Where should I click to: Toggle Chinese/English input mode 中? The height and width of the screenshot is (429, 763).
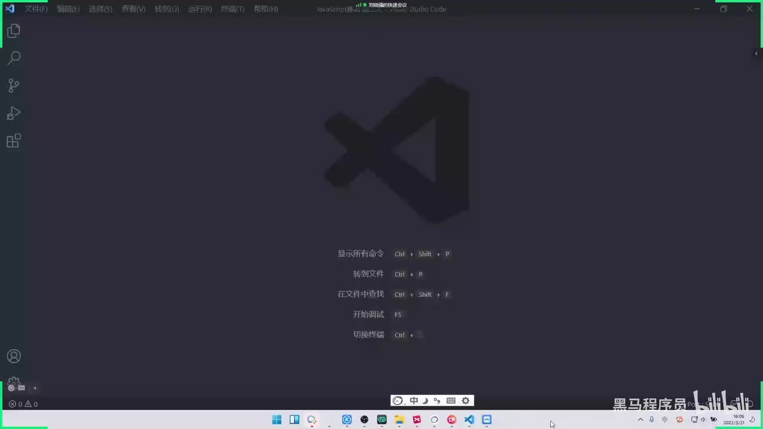(414, 400)
